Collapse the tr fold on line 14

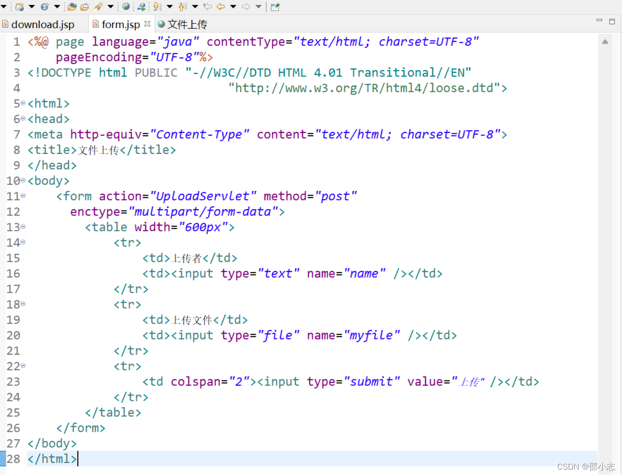click(x=23, y=242)
